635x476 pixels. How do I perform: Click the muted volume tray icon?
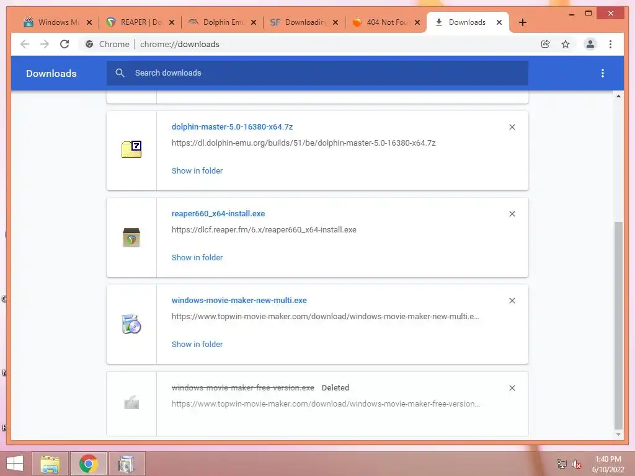(x=577, y=464)
